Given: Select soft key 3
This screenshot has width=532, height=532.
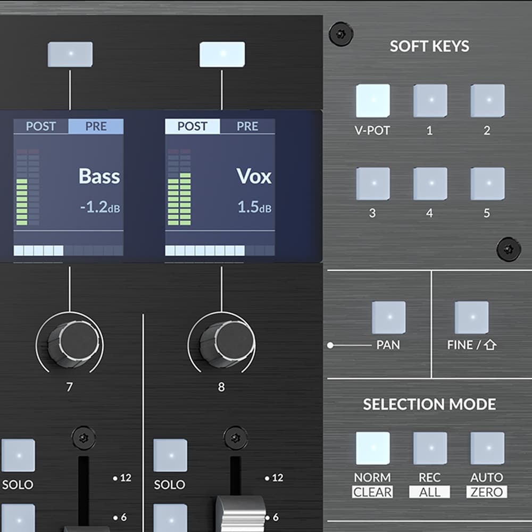Looking at the screenshot, I should coord(373,184).
